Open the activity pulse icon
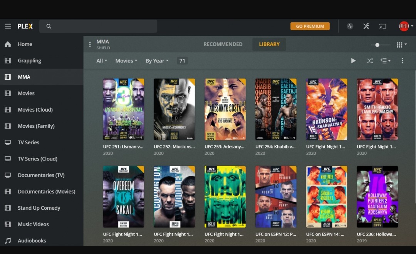 (350, 26)
